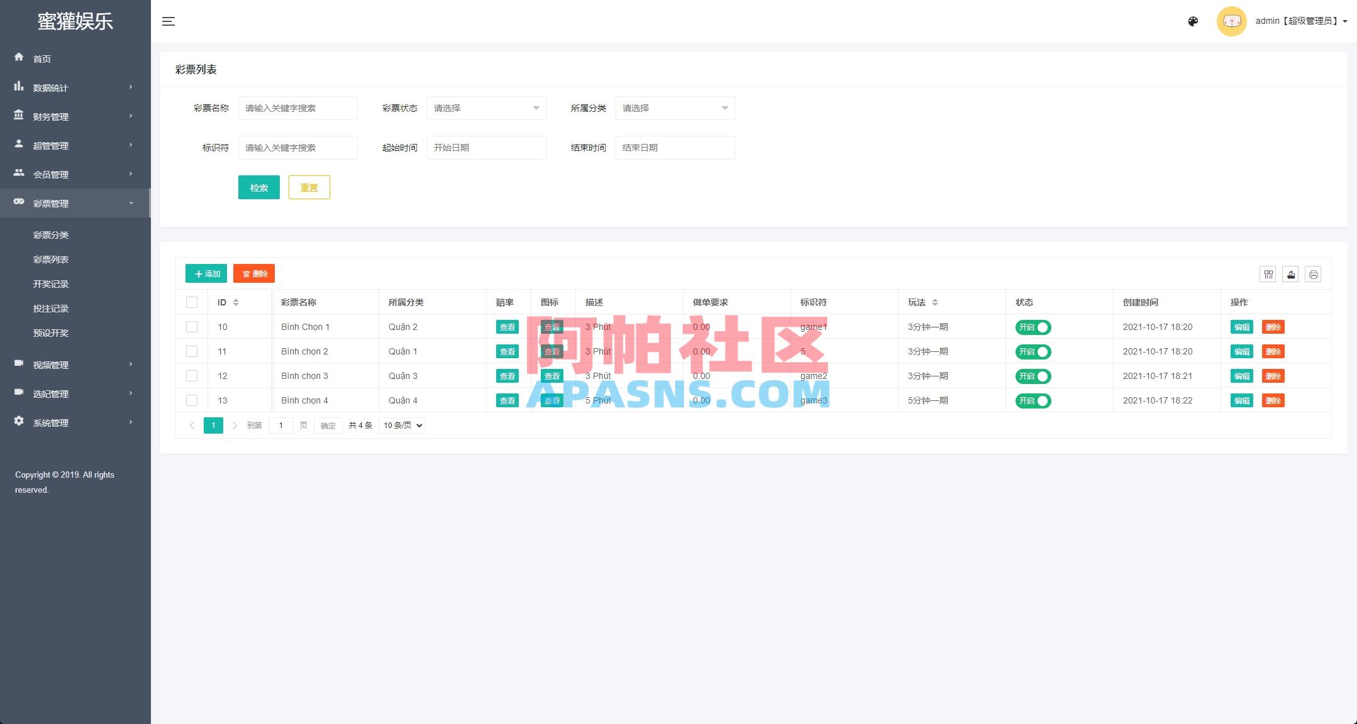The height and width of the screenshot is (724, 1357).
Task: Click the 数据统计 chart icon in sidebar
Action: (19, 87)
